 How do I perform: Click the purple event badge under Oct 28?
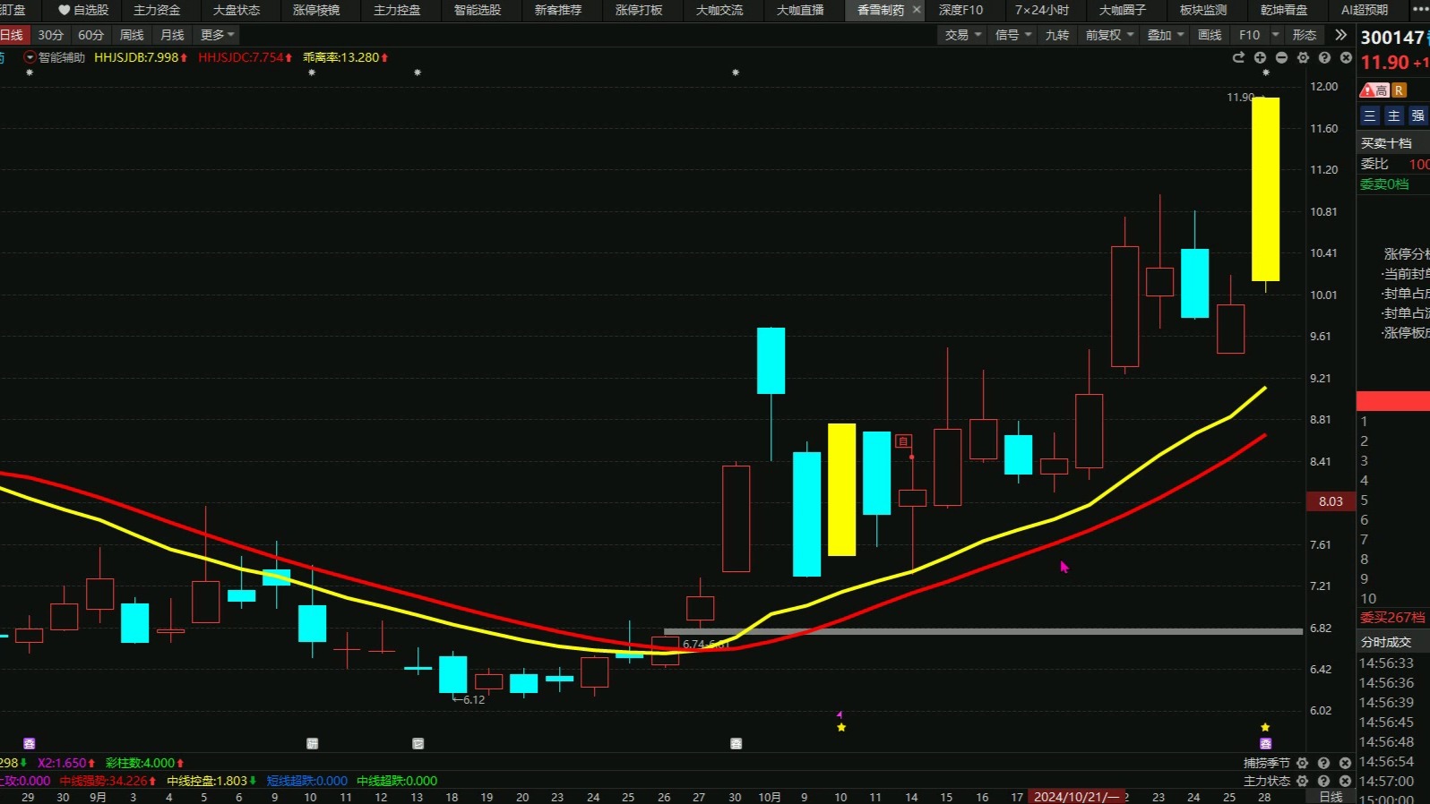tap(1265, 743)
